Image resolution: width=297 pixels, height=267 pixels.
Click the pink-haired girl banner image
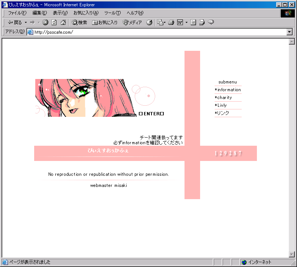point(86,98)
